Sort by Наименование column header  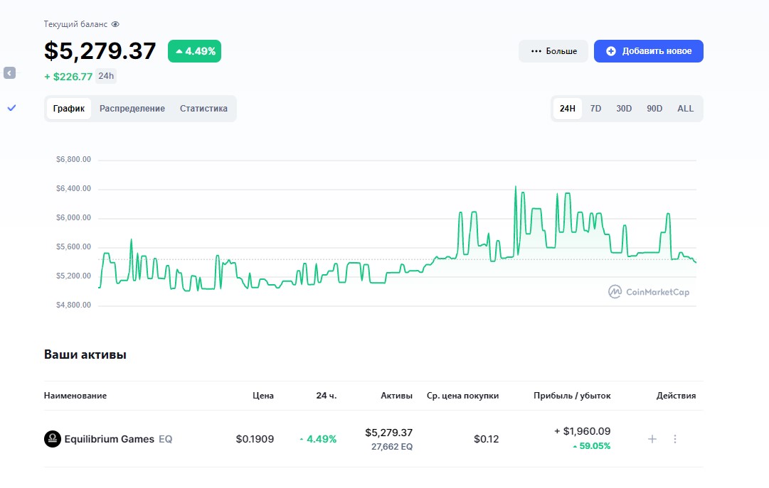pyautogui.click(x=75, y=396)
